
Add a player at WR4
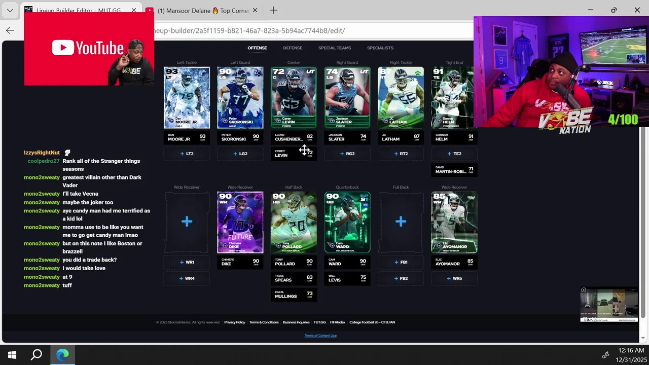187,278
